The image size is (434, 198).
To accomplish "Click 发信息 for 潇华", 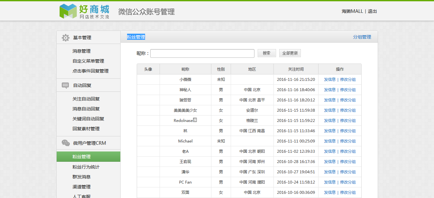I will (x=330, y=172).
